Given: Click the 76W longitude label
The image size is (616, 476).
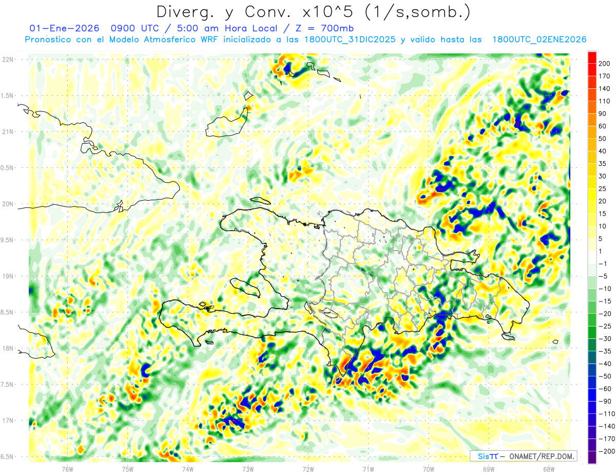Looking at the screenshot, I should point(67,469).
